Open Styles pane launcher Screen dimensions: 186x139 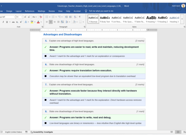[185, 27]
